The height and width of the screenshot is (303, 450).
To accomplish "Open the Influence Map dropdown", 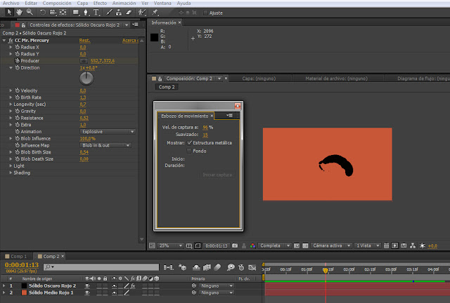I will tap(105, 145).
